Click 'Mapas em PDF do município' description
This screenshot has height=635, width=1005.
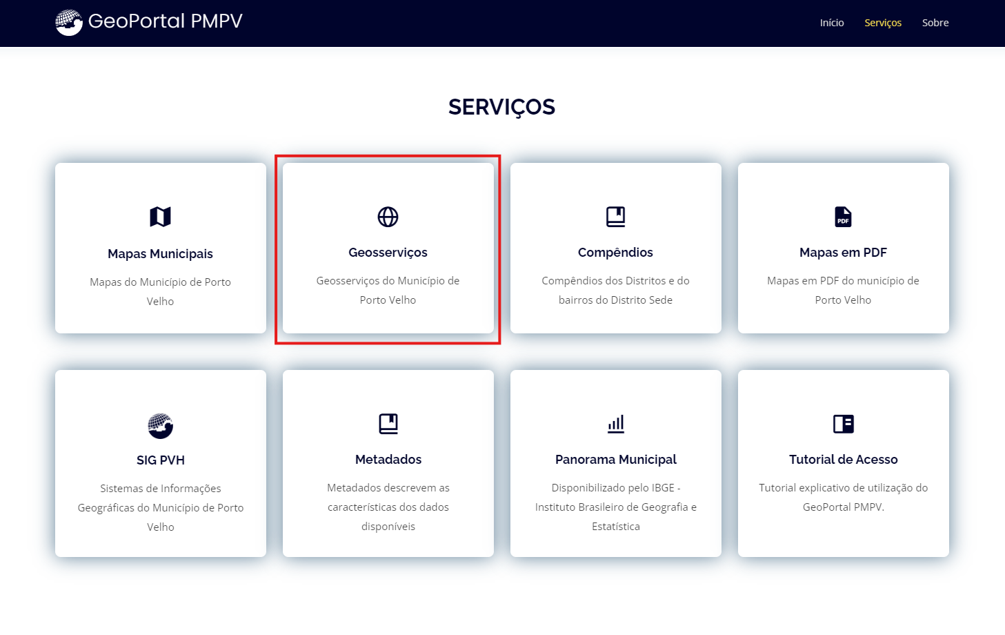tap(843, 290)
